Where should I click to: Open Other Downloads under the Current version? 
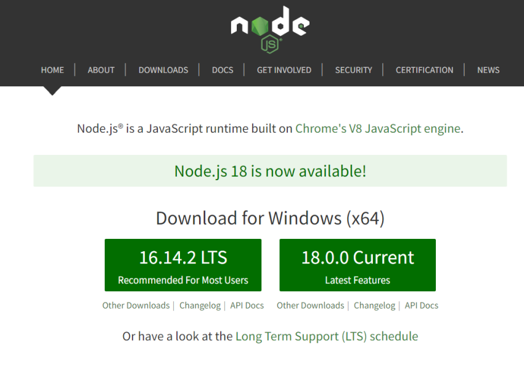tap(310, 305)
